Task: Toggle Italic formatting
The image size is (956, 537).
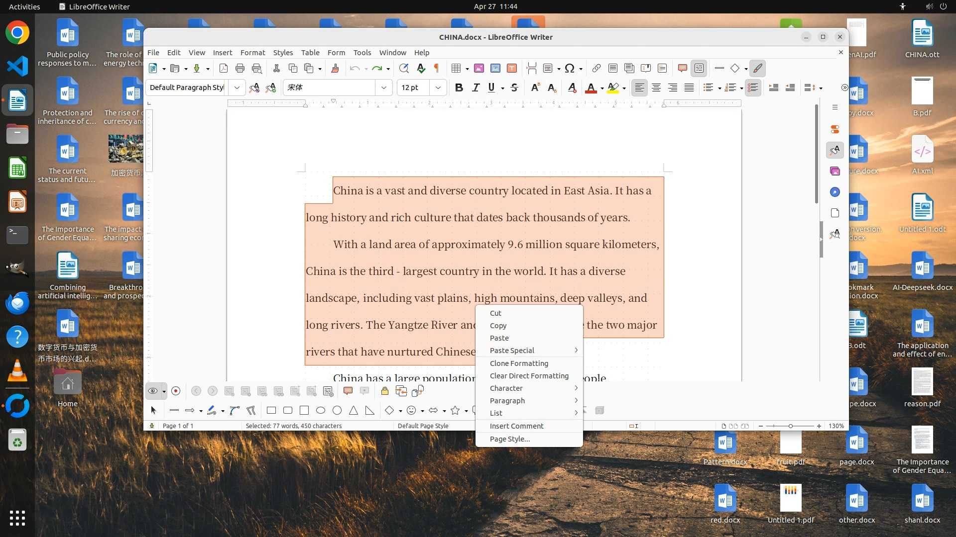Action: (x=476, y=88)
